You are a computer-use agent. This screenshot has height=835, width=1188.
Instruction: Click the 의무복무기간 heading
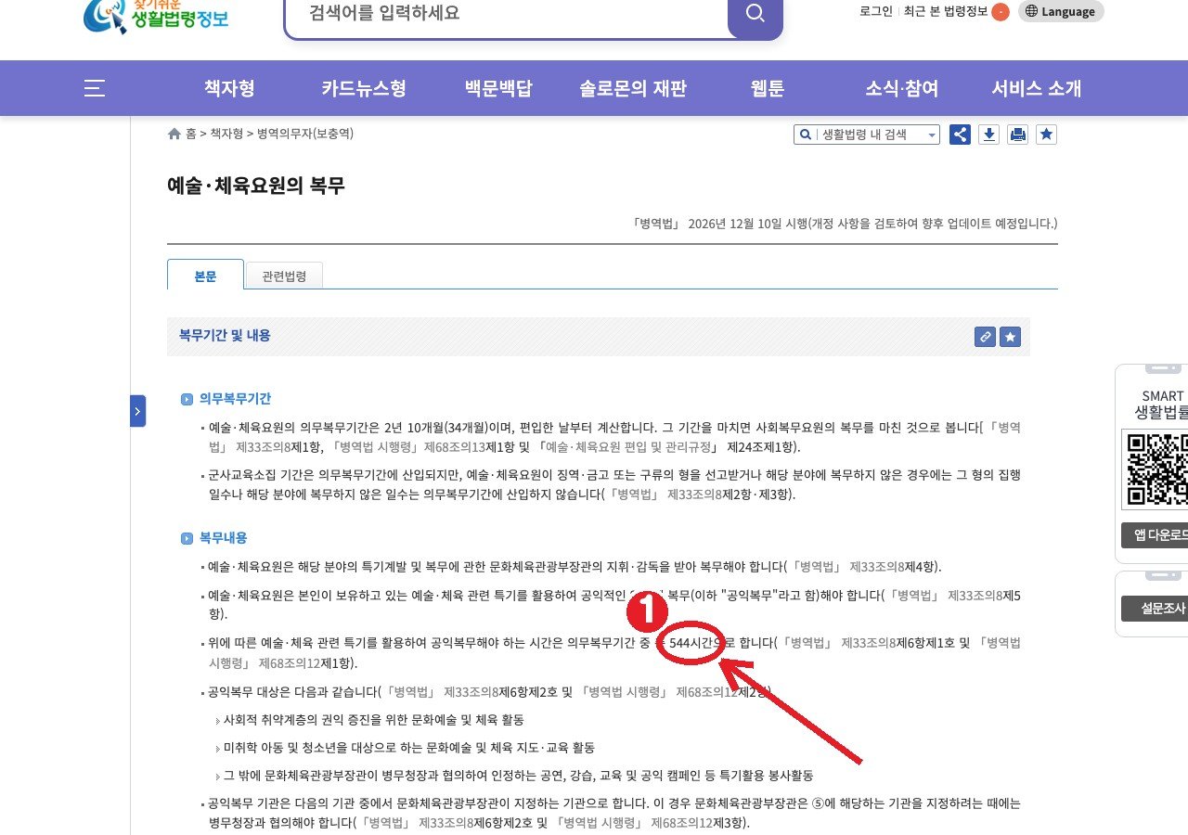click(235, 399)
